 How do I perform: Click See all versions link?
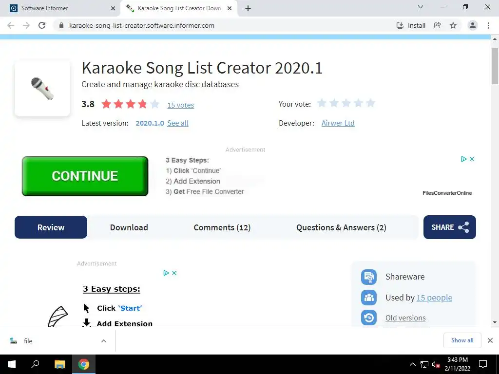pos(177,123)
